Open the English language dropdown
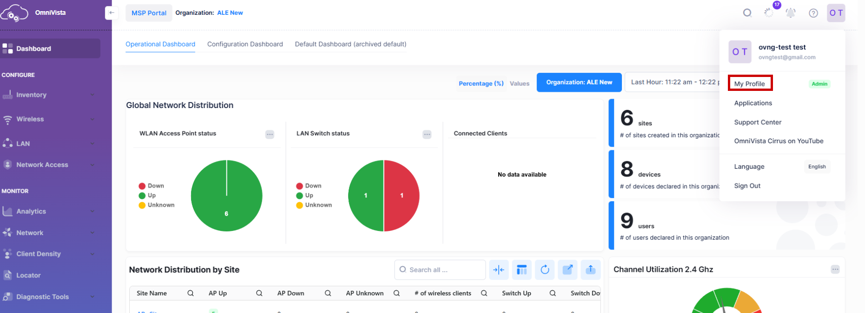 pyautogui.click(x=817, y=167)
